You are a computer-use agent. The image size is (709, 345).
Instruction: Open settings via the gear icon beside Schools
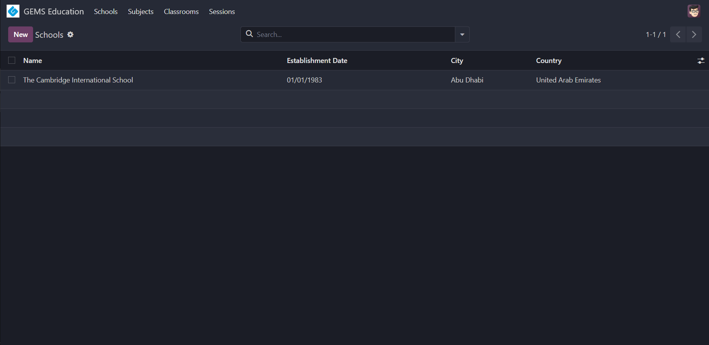(x=70, y=34)
